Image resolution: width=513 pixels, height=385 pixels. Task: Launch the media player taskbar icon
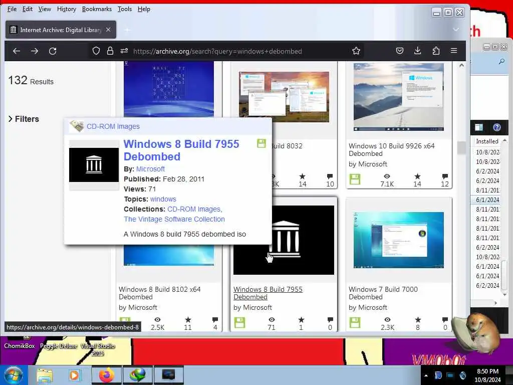coord(75,375)
